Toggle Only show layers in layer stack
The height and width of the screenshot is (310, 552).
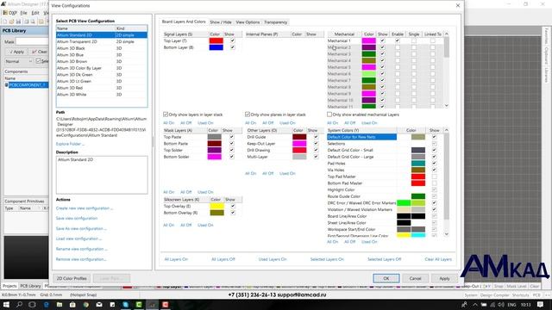(x=166, y=115)
